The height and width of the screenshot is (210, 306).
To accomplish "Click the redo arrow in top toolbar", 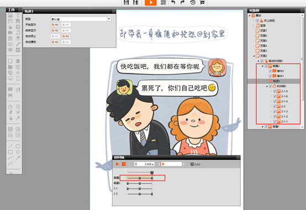I will pyautogui.click(x=182, y=2).
